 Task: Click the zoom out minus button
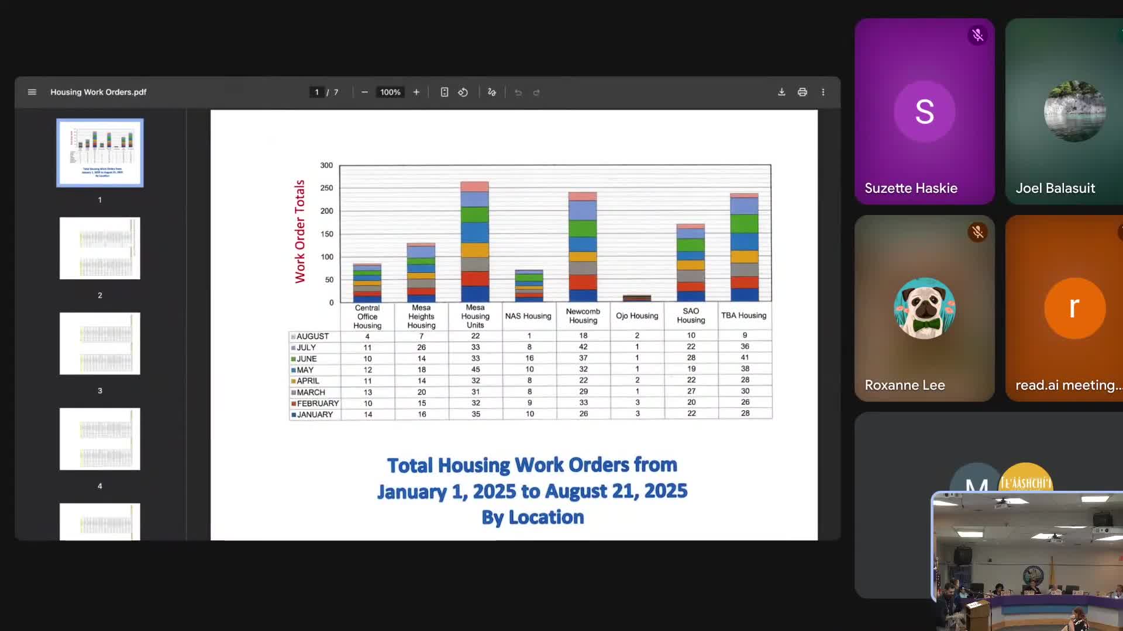364,92
